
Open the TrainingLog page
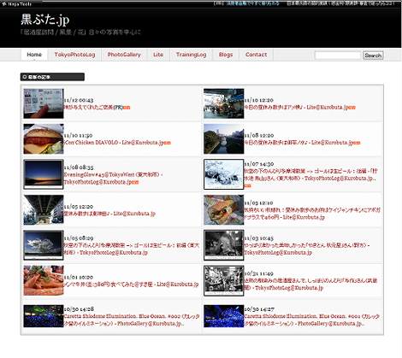(x=191, y=55)
